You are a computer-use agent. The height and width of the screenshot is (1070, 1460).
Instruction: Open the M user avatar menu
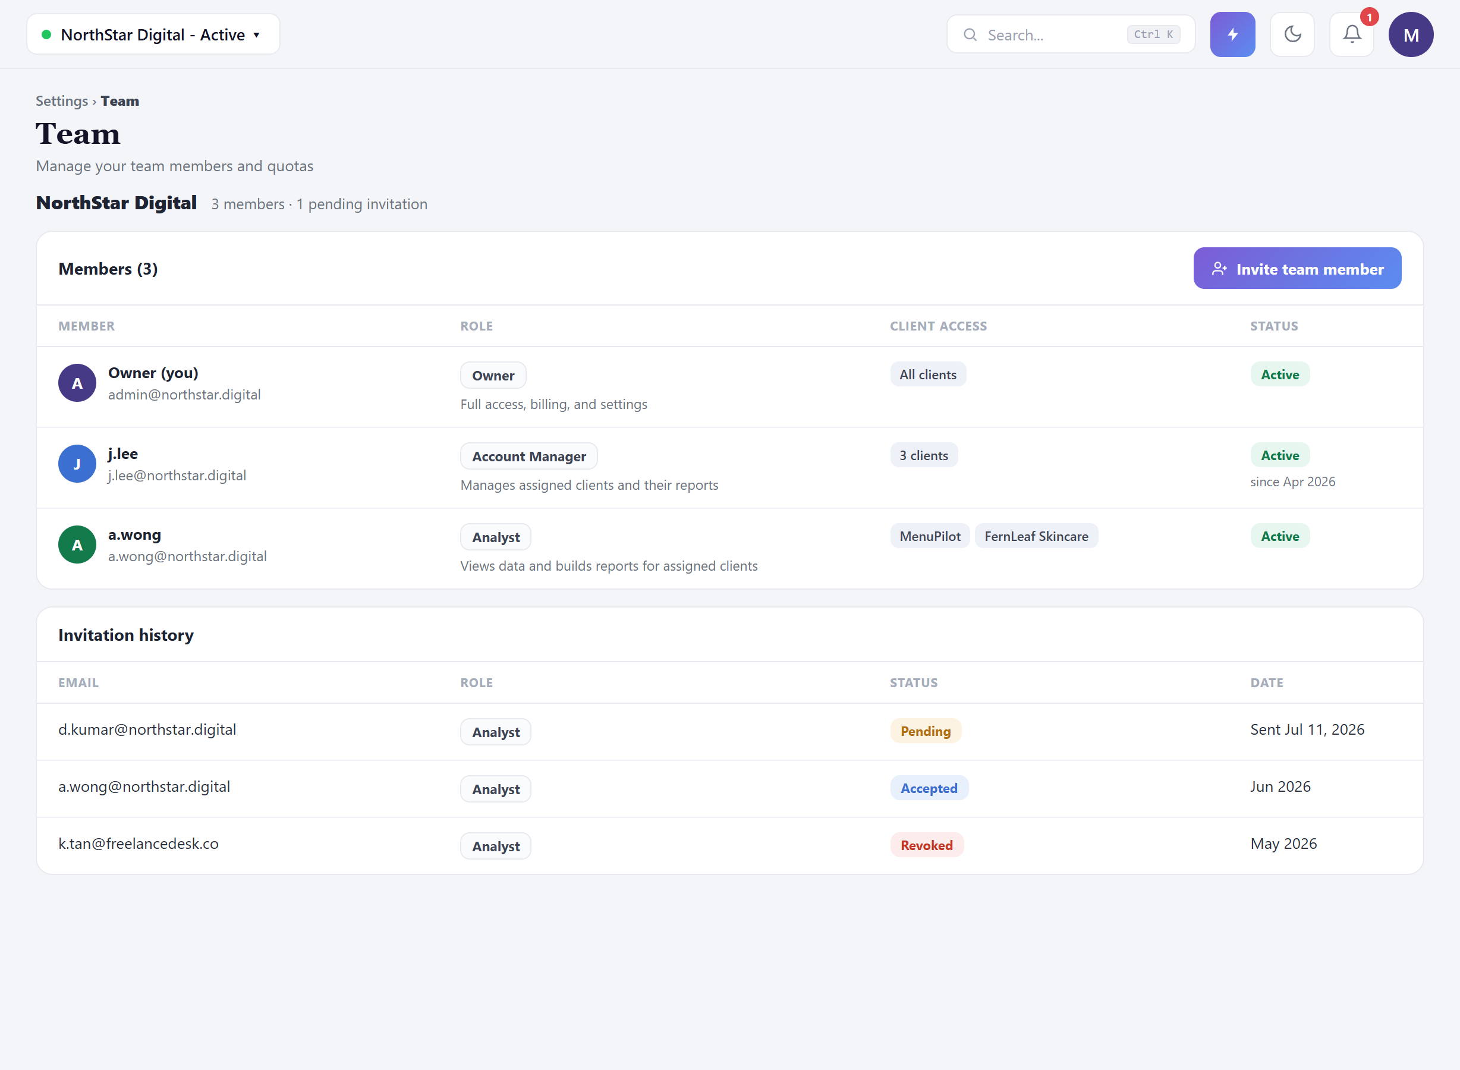pos(1411,34)
